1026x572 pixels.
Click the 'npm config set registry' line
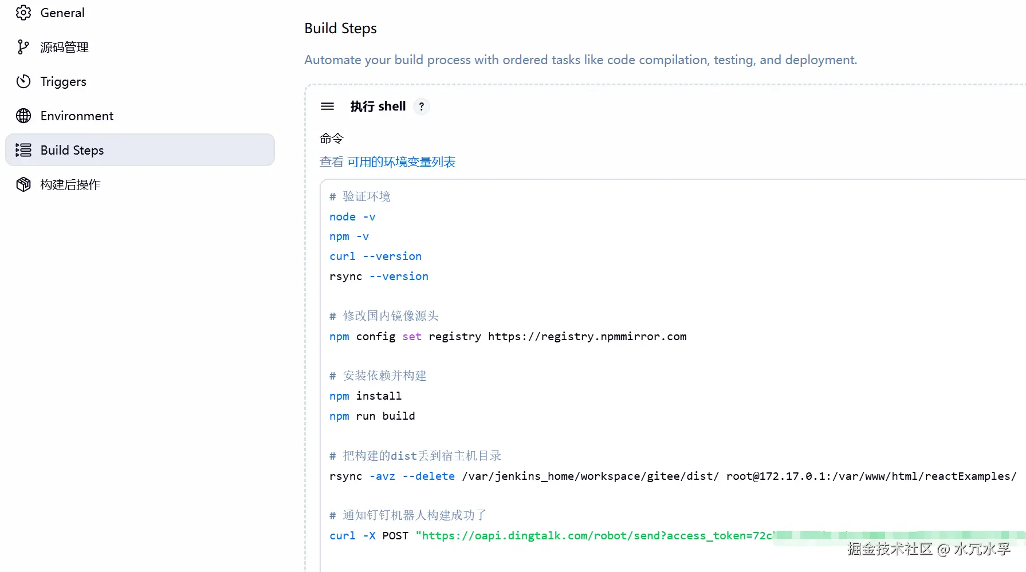click(x=508, y=337)
